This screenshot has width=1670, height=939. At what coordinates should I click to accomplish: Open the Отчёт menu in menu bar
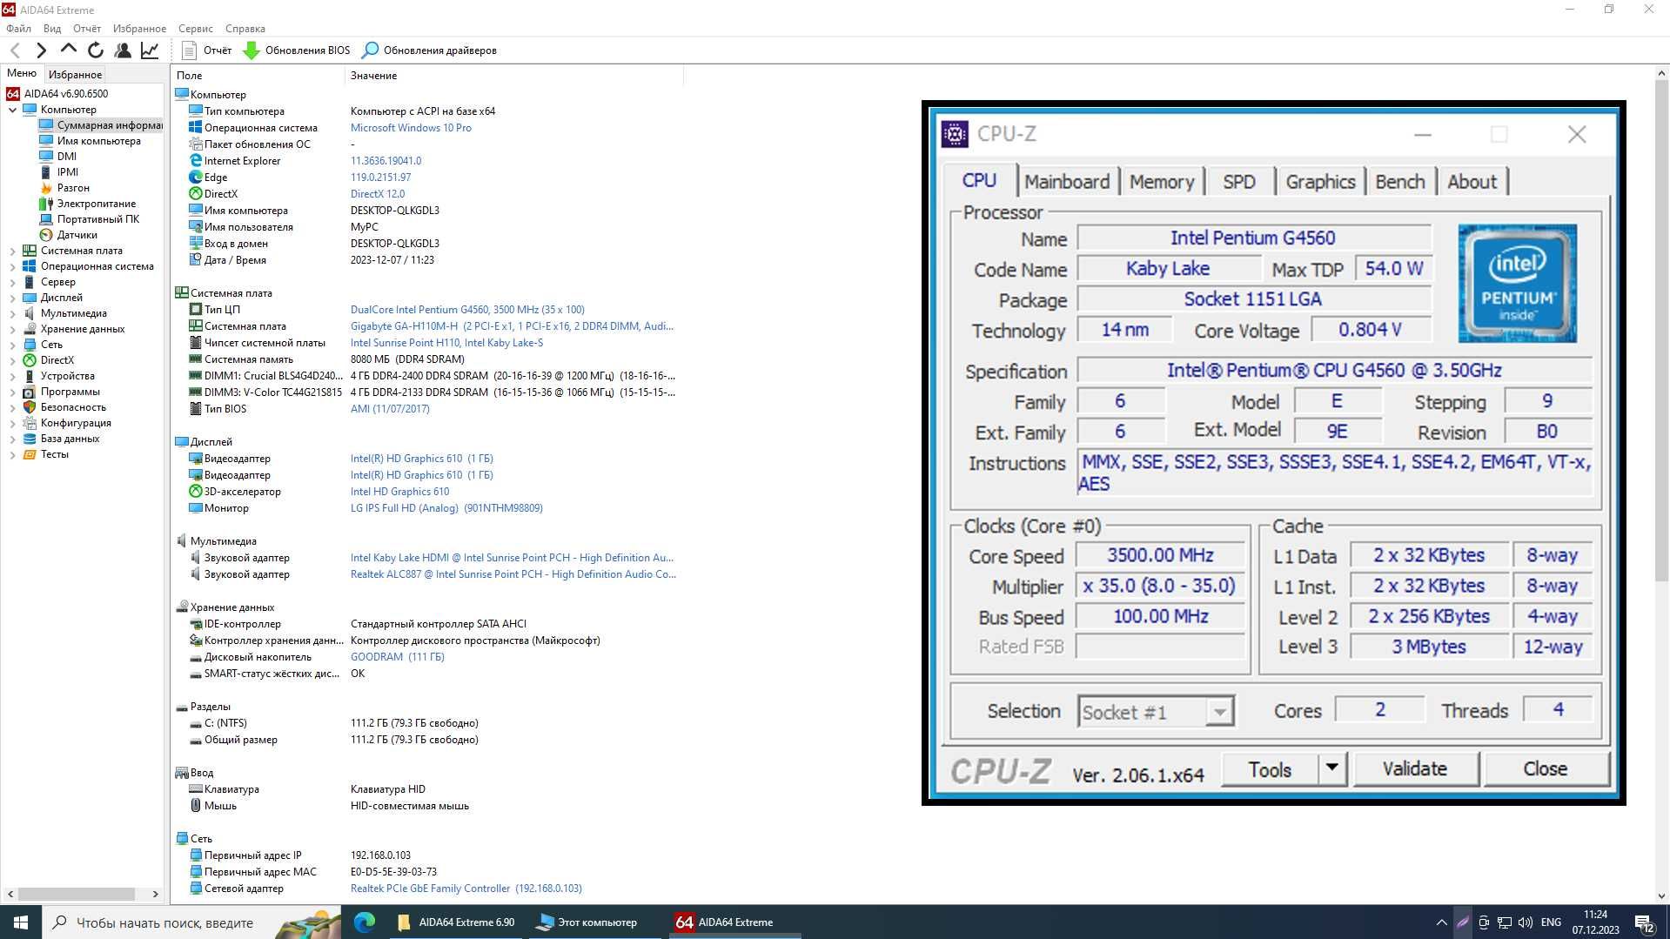point(87,29)
